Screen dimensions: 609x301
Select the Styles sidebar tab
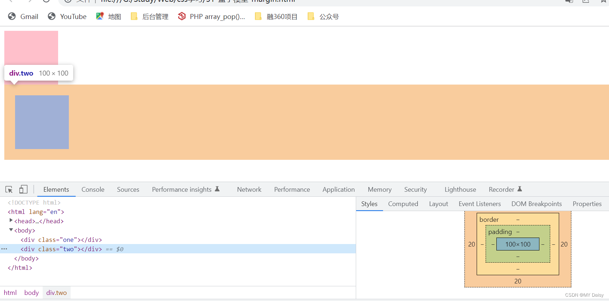[369, 204]
